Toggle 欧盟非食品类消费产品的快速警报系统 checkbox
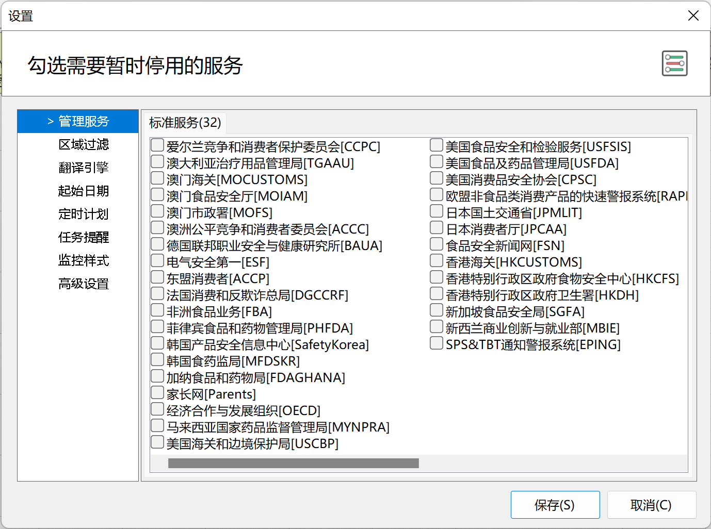711x529 pixels. click(x=437, y=195)
